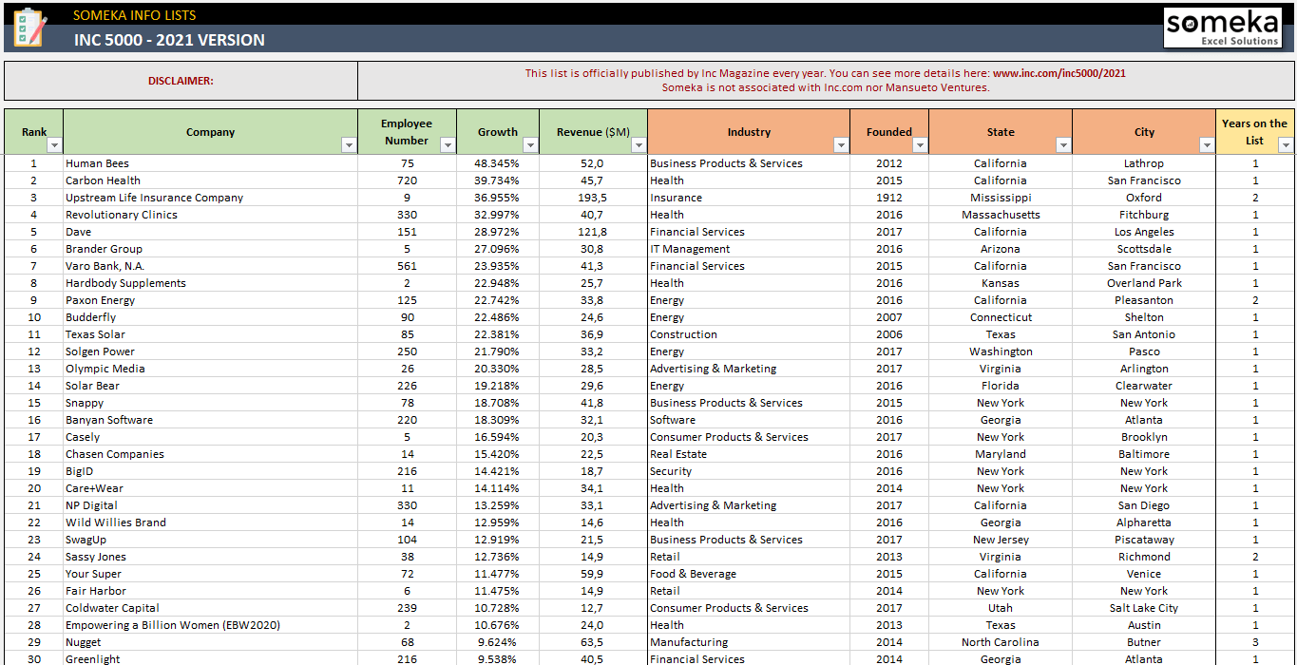Select the Company column header
Viewport: 1297px width, 665px height.
click(x=210, y=132)
